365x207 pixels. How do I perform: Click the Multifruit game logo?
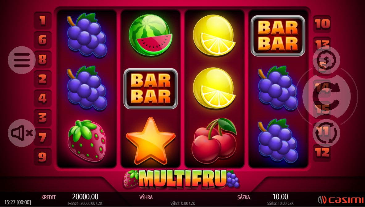click(181, 179)
